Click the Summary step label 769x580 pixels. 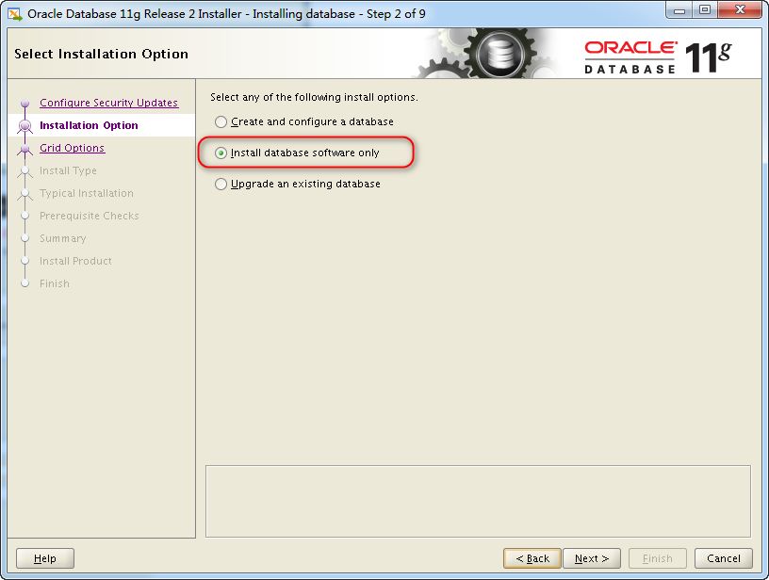(63, 238)
